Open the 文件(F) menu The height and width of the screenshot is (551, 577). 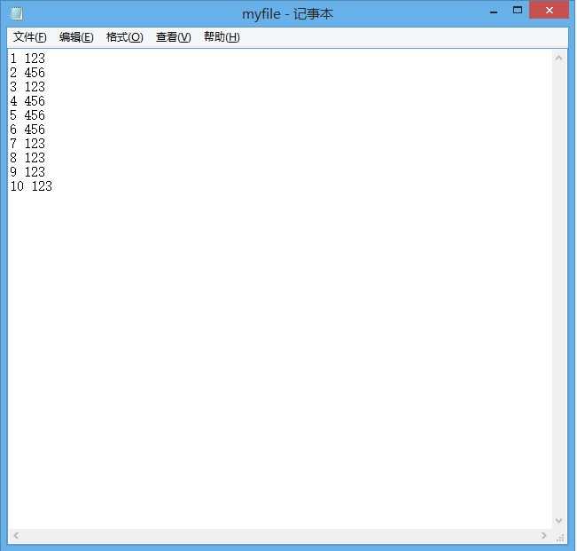[30, 37]
